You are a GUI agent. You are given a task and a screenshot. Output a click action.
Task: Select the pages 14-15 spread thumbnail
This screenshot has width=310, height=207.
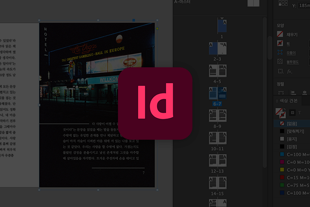pyautogui.click(x=218, y=183)
